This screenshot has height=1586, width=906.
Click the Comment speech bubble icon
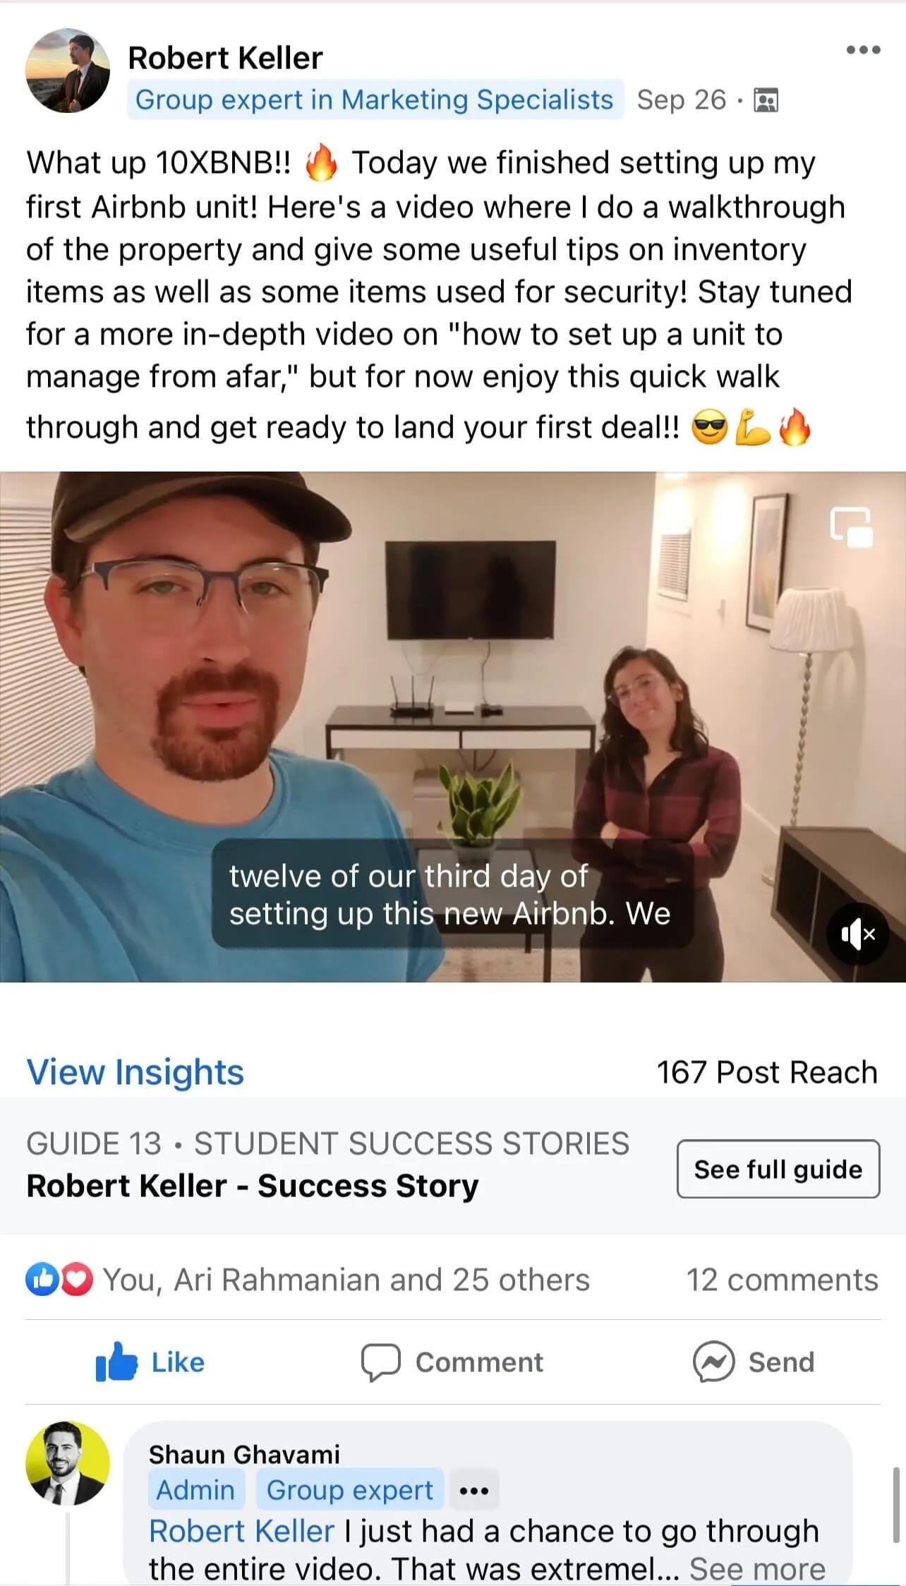pyautogui.click(x=381, y=1362)
